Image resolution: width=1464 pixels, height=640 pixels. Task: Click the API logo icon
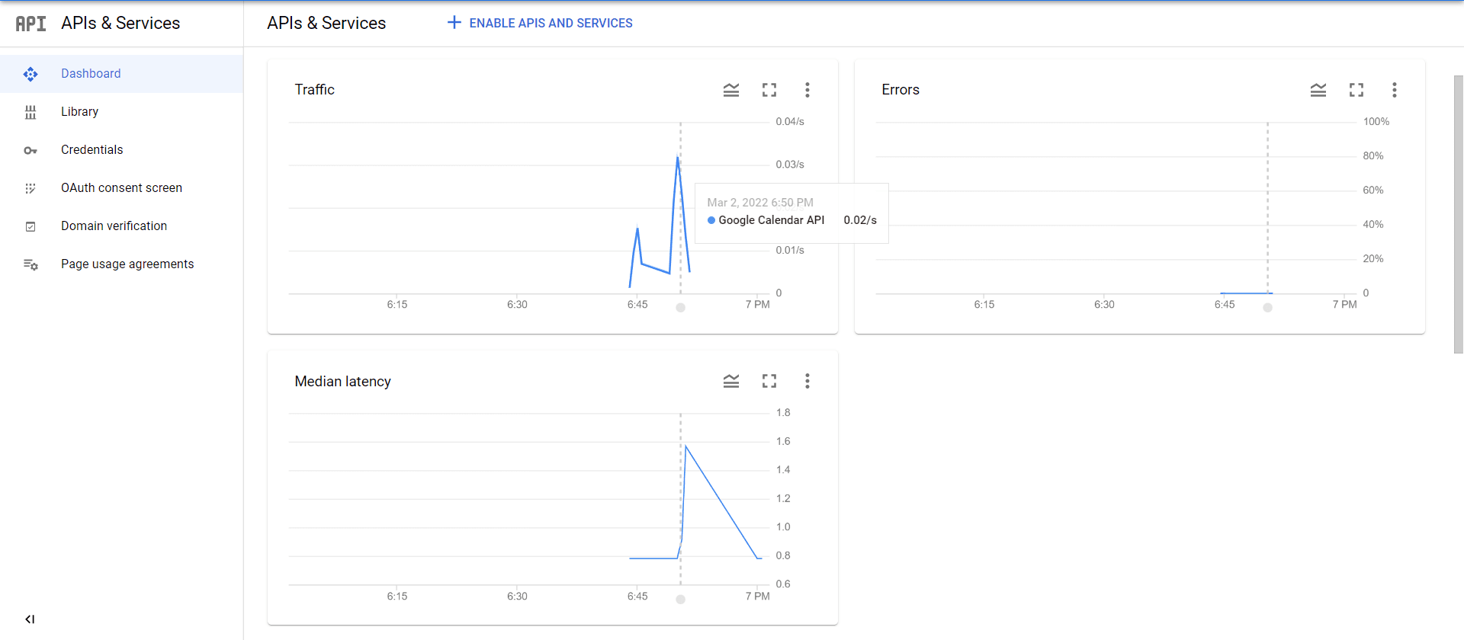coord(30,24)
